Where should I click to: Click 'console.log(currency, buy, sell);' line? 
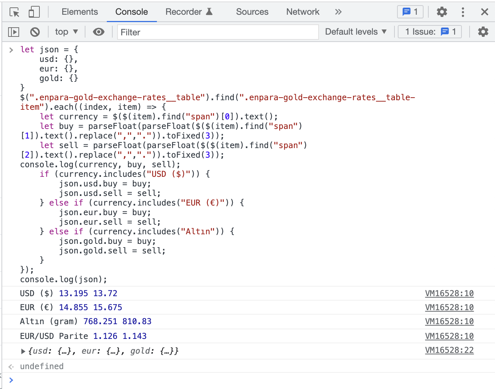tap(100, 164)
